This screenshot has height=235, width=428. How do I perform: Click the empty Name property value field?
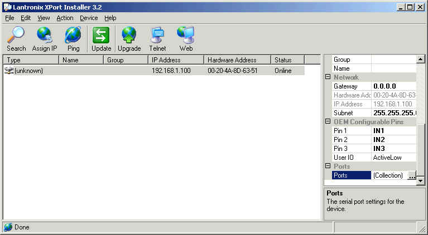pyautogui.click(x=393, y=68)
